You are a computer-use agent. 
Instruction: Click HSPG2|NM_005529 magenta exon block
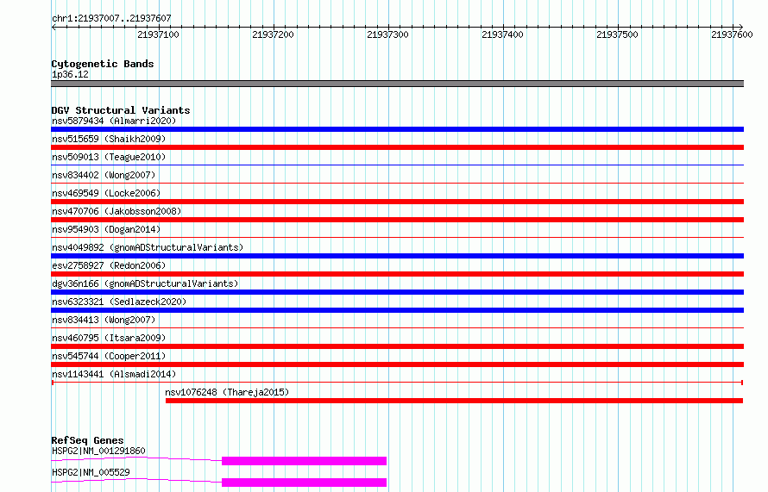point(304,483)
